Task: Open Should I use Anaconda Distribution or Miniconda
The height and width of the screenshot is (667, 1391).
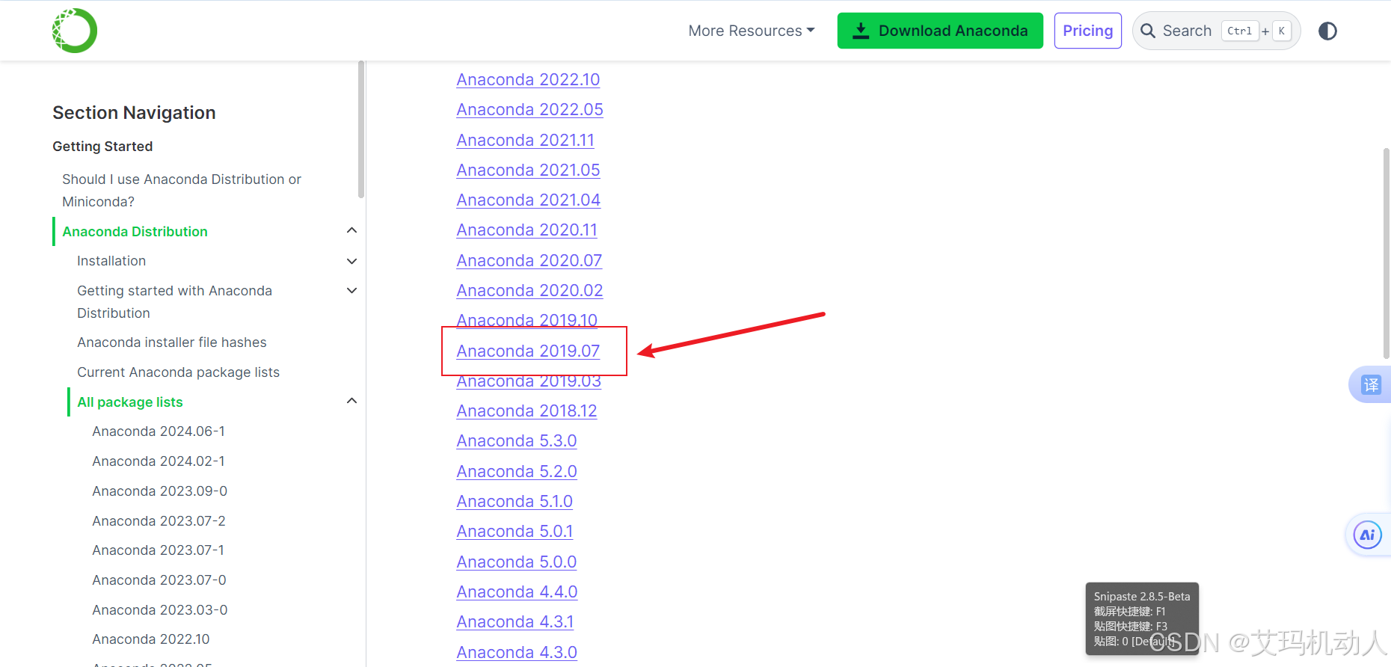Action: coord(182,190)
